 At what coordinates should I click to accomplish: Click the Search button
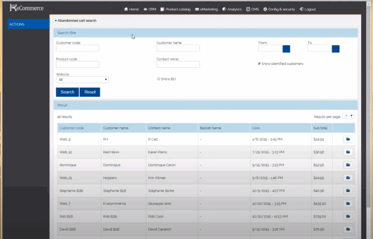pyautogui.click(x=67, y=92)
